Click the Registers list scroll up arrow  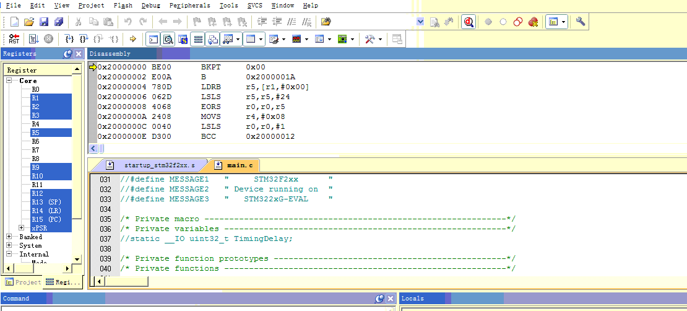77,69
